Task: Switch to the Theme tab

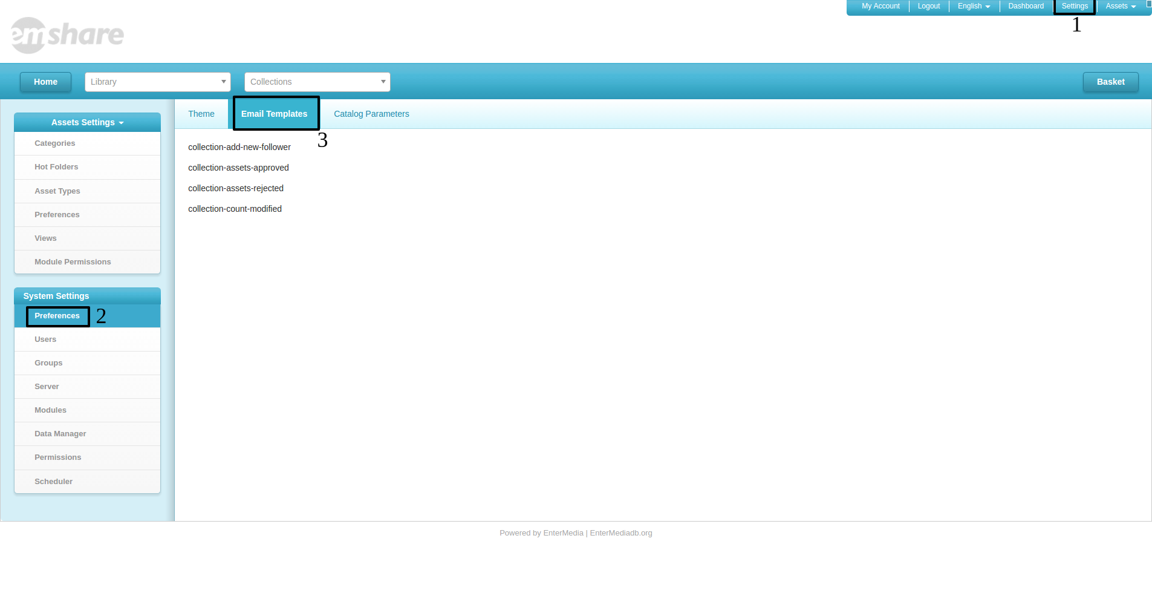Action: [x=201, y=114]
